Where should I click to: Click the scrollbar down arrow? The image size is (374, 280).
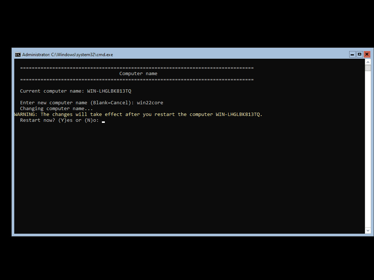[x=368, y=230]
